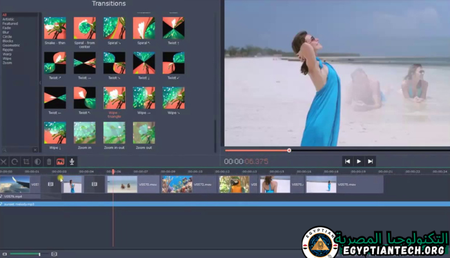The height and width of the screenshot is (258, 450).
Task: Click the rotate clip icon in toolbar
Action: click(x=15, y=161)
